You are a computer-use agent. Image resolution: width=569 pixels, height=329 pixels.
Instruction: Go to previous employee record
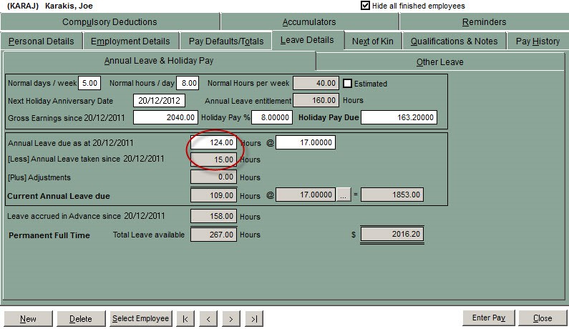pyautogui.click(x=208, y=318)
